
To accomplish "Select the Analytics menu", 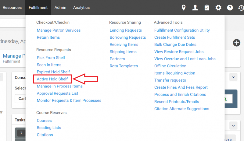I will point(81,8).
